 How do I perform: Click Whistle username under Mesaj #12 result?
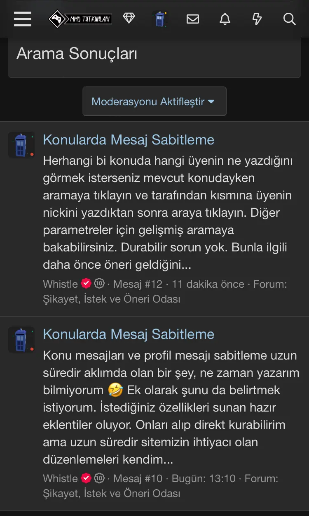(x=60, y=284)
